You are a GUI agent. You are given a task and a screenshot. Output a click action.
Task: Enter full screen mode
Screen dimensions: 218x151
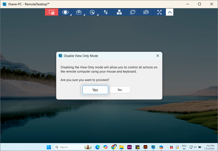click(x=159, y=12)
